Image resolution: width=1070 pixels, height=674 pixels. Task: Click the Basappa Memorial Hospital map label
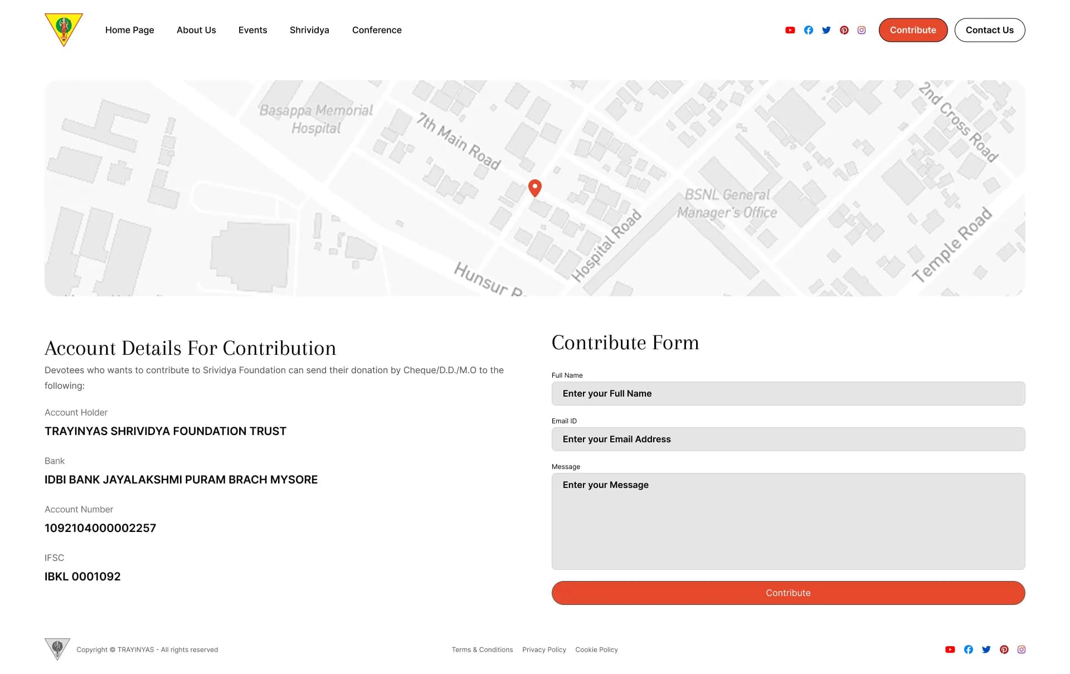316,119
